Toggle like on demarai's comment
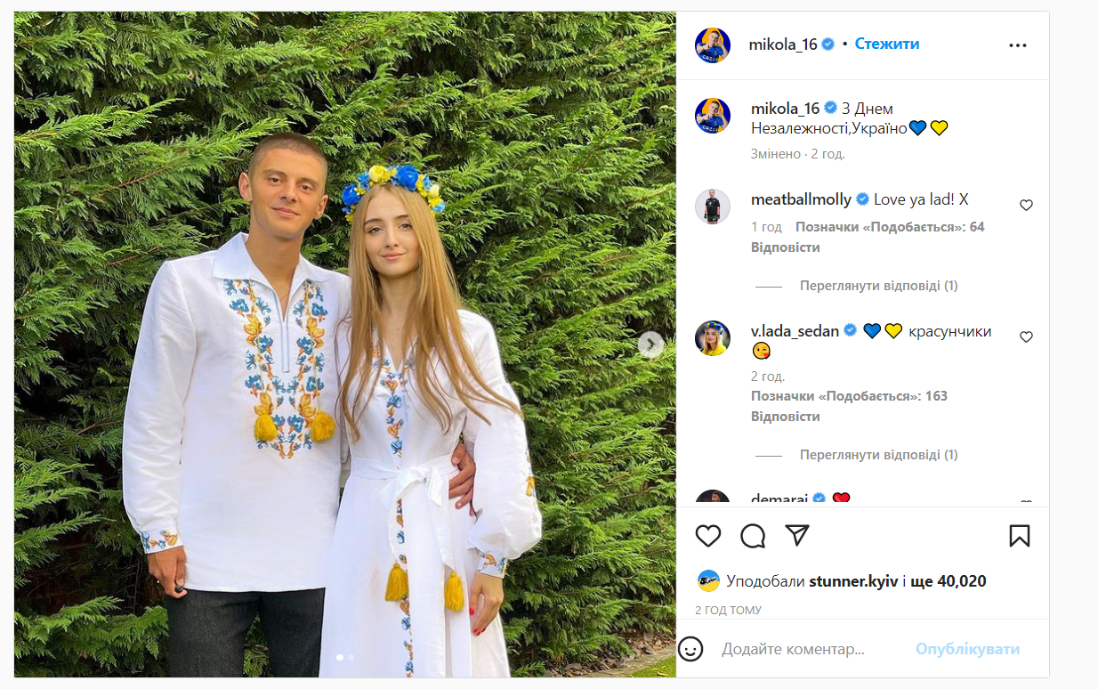 point(1026,500)
